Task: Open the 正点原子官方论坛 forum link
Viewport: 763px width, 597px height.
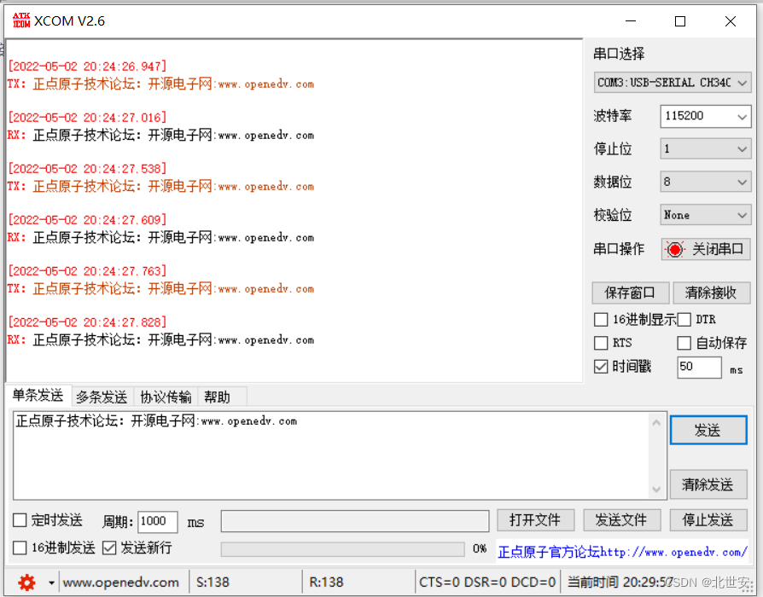Action: coord(622,552)
